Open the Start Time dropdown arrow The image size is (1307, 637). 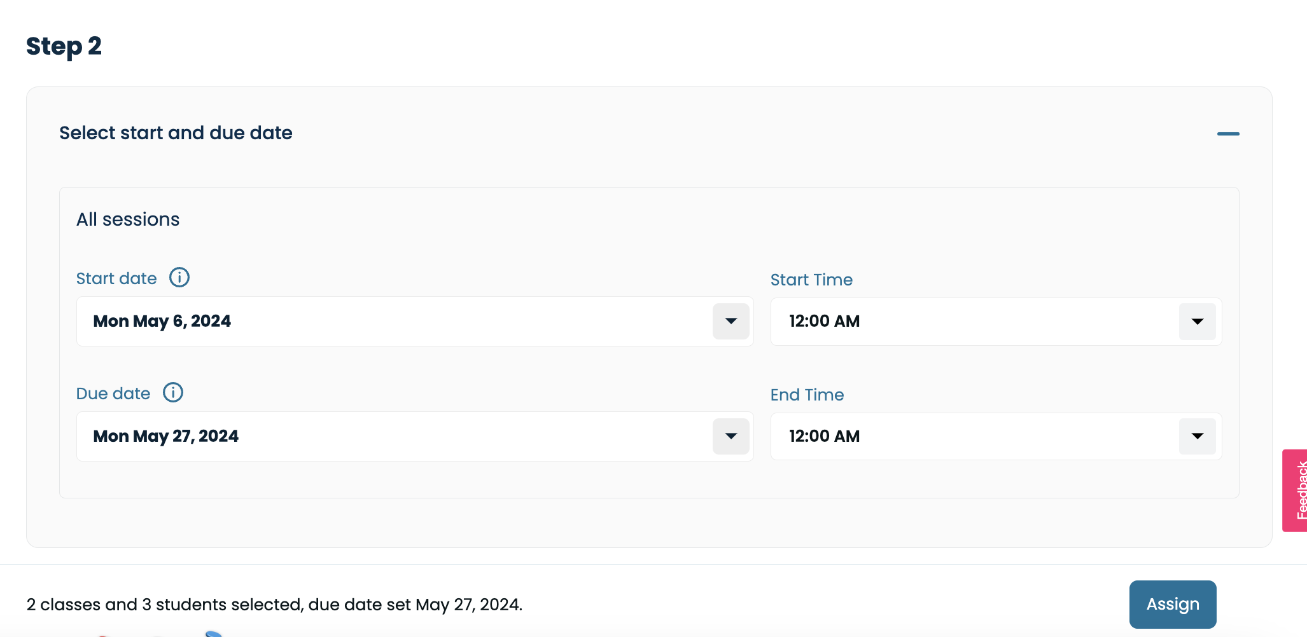1198,322
